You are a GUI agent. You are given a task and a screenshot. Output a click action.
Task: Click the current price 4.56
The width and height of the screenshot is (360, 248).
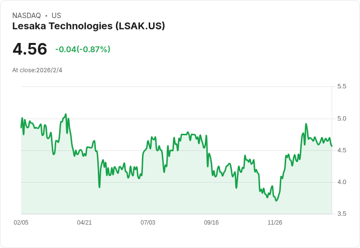(30, 49)
